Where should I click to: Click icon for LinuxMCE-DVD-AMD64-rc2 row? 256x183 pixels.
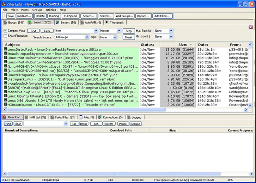point(5,66)
